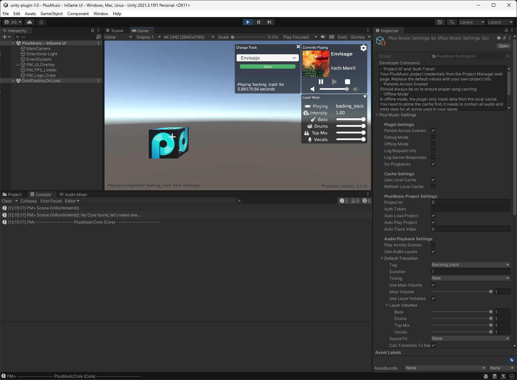Viewport: 517px width, 380px height.
Task: Click the Inspector panel lock icon
Action: tap(506, 30)
